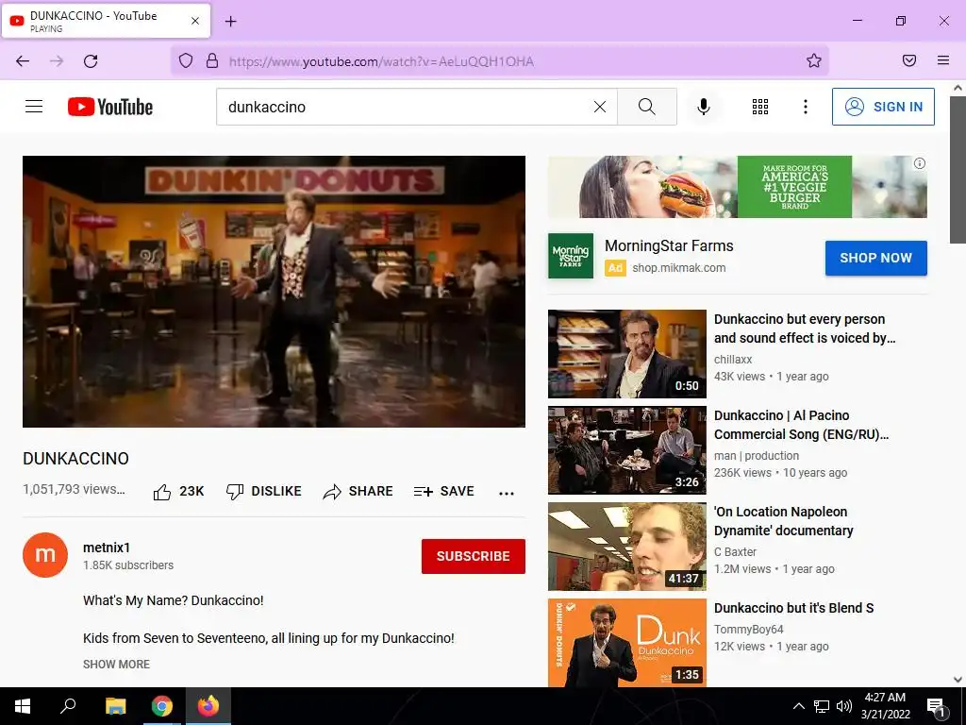This screenshot has height=725, width=966.
Task: Open 'On Location Napoleon Dynamite' title
Action: tap(784, 521)
